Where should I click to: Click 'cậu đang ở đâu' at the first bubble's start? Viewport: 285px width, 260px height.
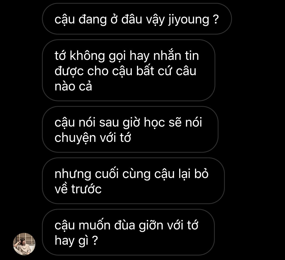point(98,20)
